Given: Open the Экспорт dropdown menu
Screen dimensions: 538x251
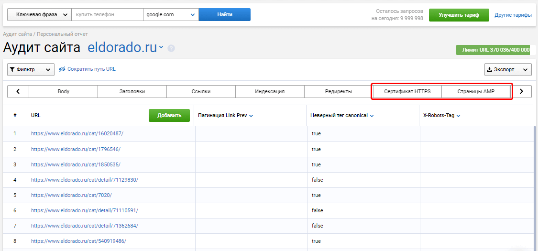Looking at the screenshot, I should click(x=508, y=70).
